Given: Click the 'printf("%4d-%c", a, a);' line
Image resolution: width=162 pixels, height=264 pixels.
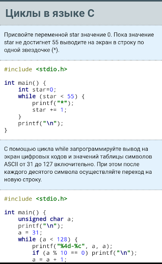Looking at the screenshot, I should tap(72, 246).
